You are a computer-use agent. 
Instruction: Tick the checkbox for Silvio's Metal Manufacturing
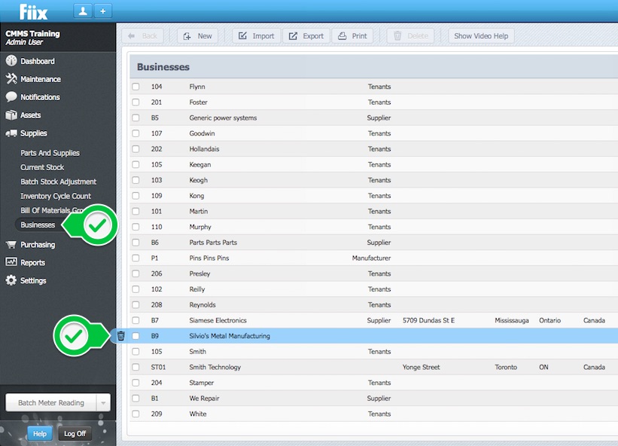tap(135, 336)
